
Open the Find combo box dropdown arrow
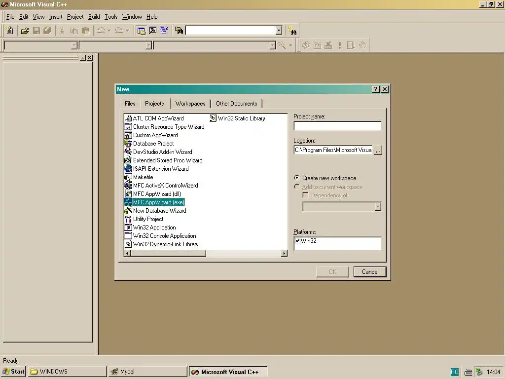point(279,30)
